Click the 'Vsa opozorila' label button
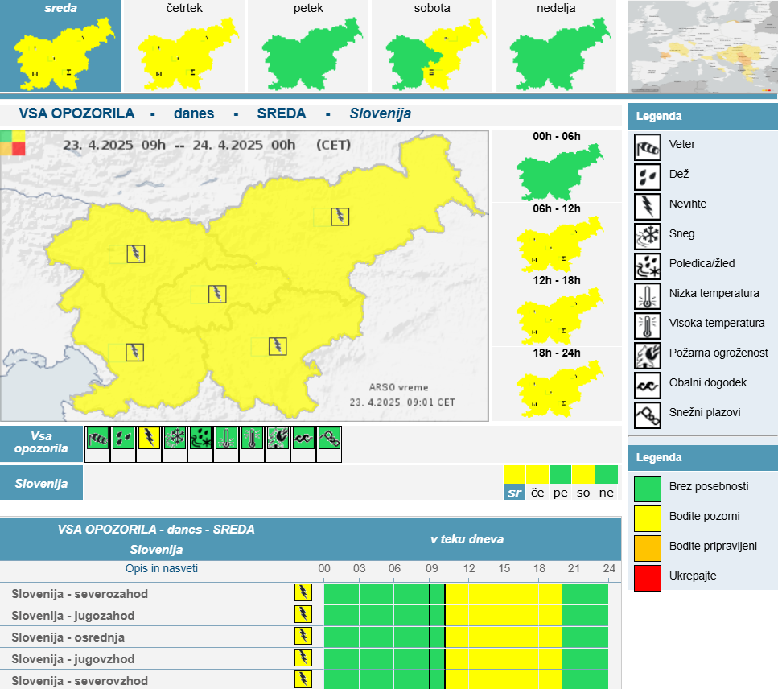 point(42,443)
